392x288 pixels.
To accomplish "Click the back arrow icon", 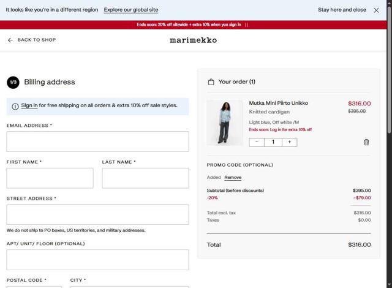I will [10, 40].
